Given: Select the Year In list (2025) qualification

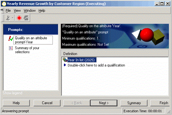Looking at the screenshot, I should click(82, 60).
